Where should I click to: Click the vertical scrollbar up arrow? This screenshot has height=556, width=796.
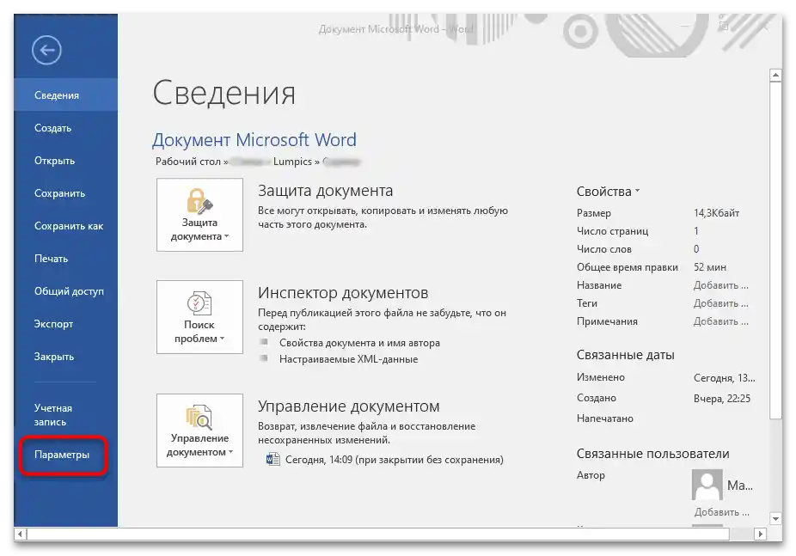tap(775, 75)
